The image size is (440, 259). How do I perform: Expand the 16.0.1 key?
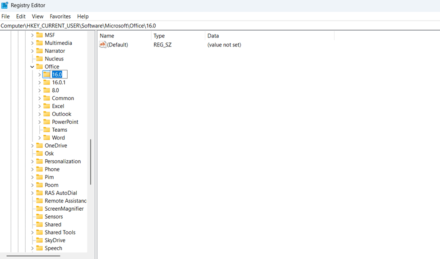(x=39, y=82)
